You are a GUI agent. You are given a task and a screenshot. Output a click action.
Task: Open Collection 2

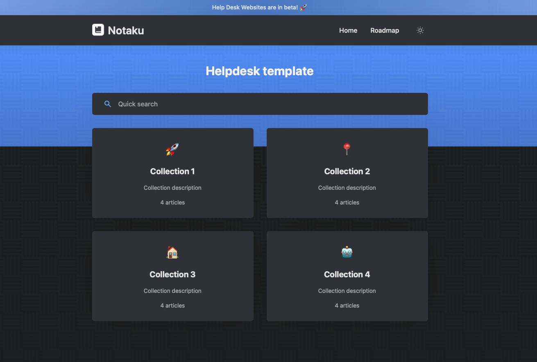pos(347,173)
